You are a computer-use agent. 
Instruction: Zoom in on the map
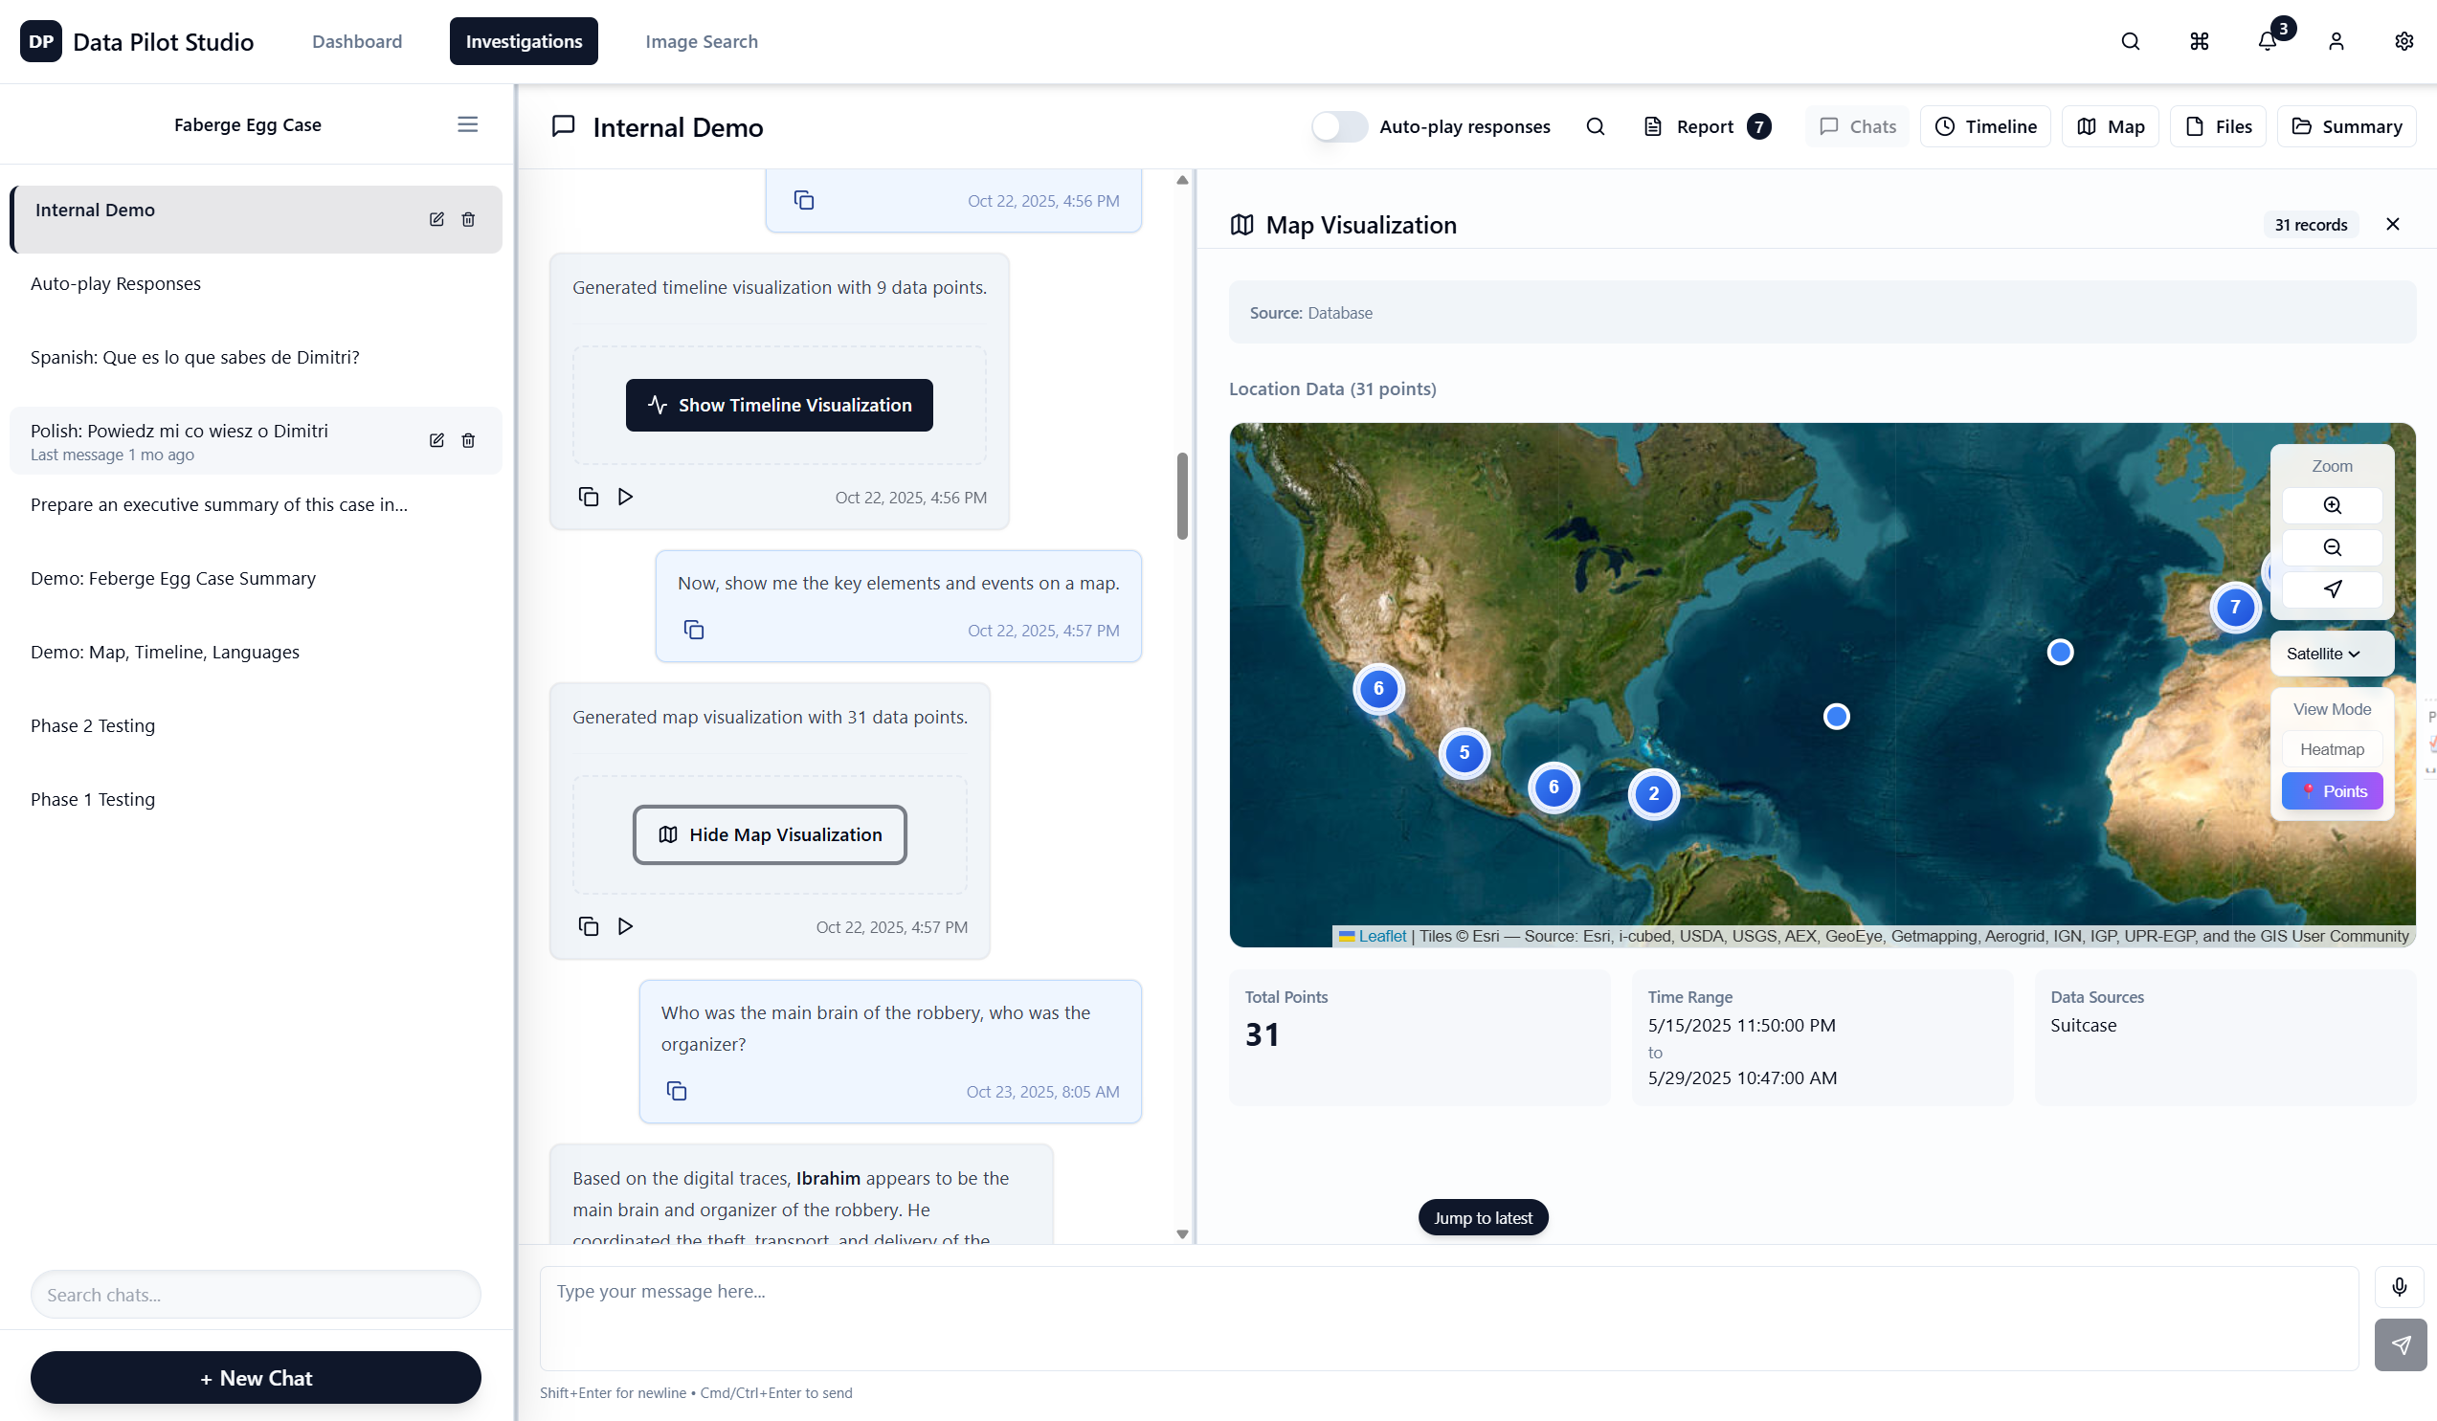[x=2332, y=505]
